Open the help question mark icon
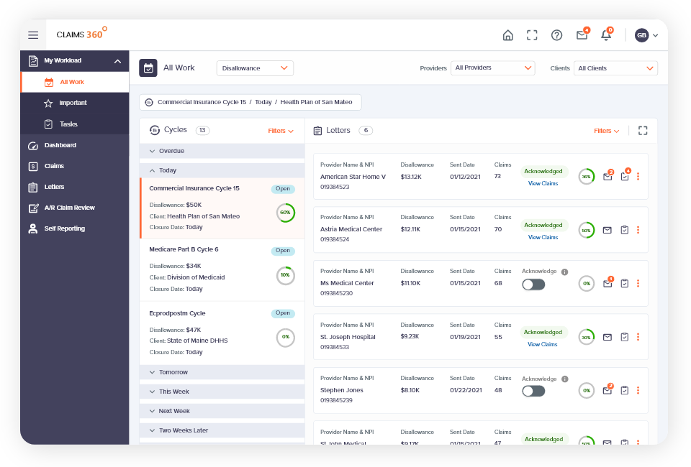The width and height of the screenshot is (691, 467). (556, 35)
